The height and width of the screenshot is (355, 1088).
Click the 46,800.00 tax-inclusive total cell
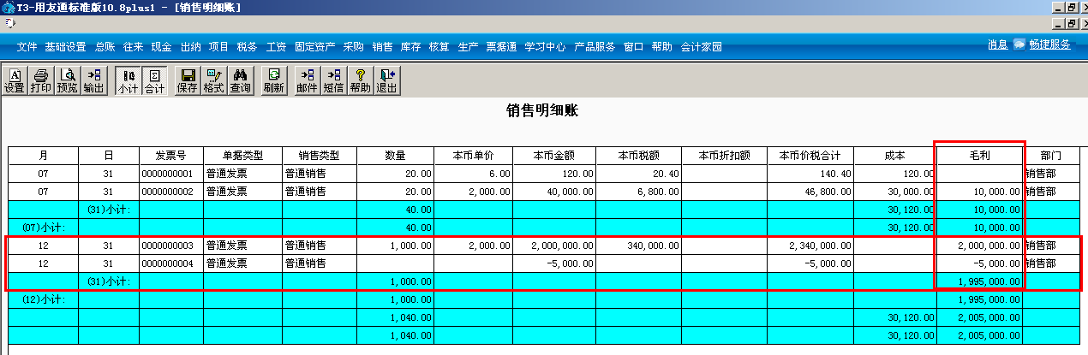[x=810, y=192]
